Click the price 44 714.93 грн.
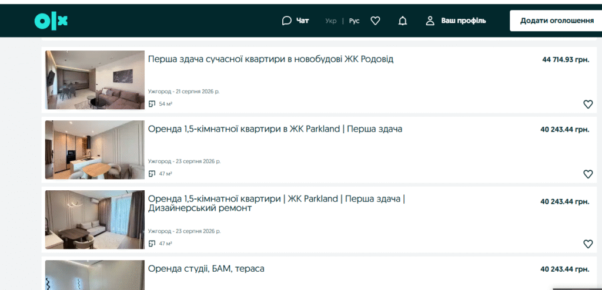This screenshot has width=602, height=290. click(x=566, y=60)
